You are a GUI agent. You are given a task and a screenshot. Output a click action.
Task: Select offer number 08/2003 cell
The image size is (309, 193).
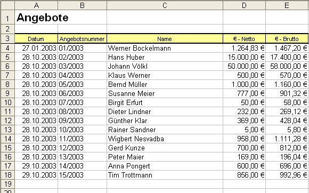(83, 111)
